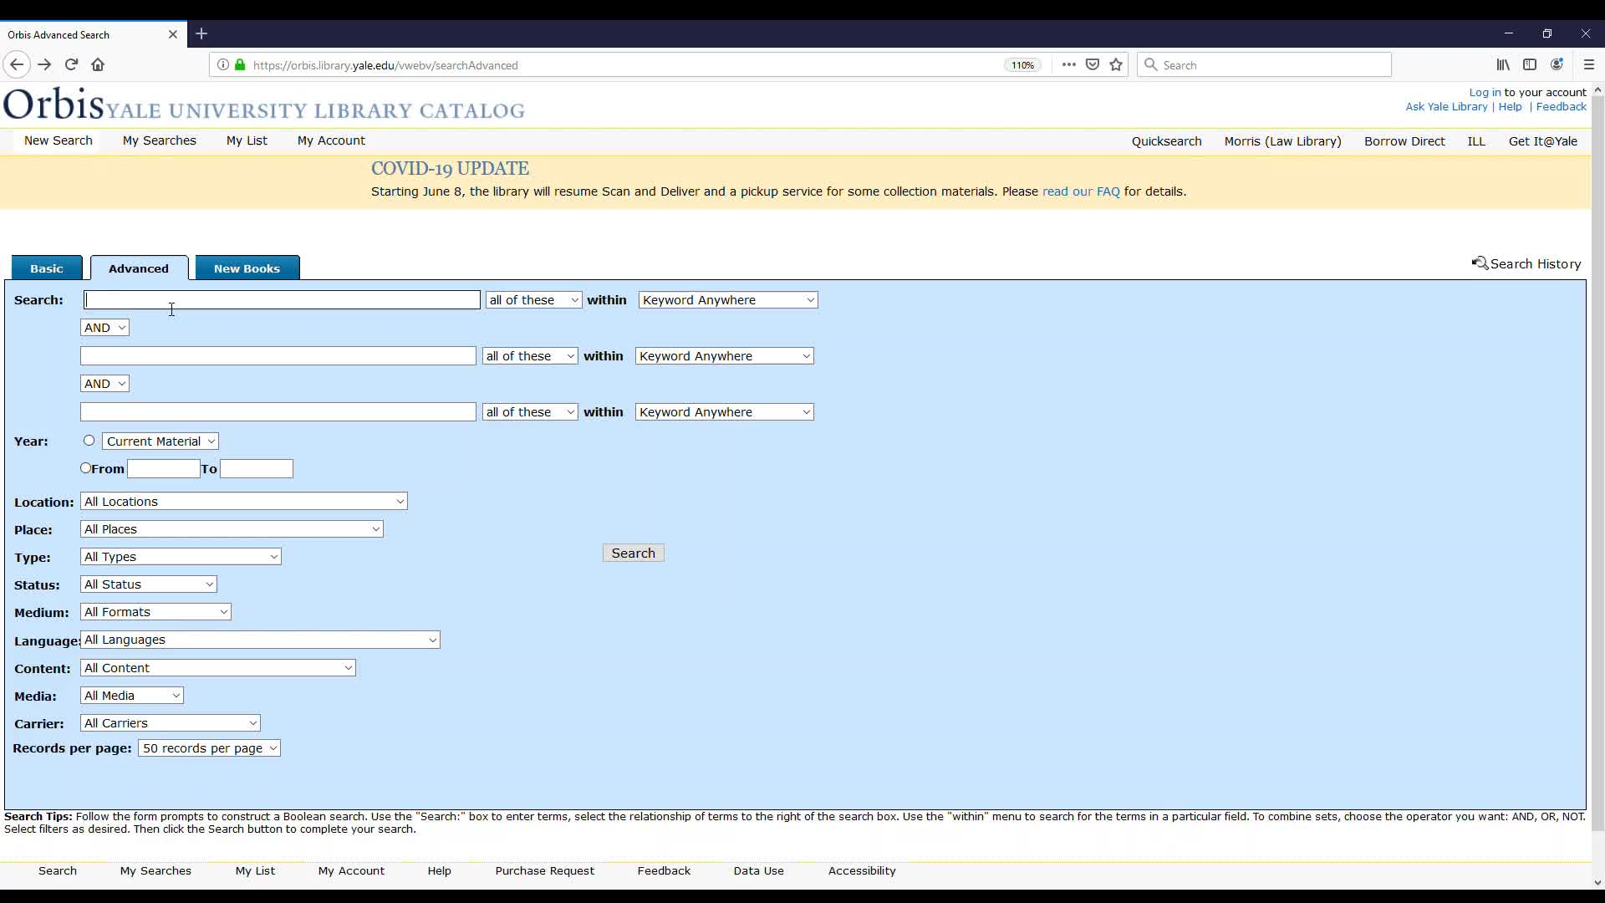1605x903 pixels.
Task: Expand the All Content dropdown
Action: [x=218, y=668]
